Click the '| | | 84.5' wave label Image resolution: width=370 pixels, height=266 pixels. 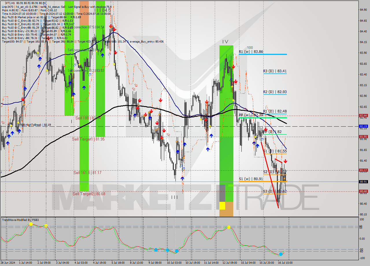pos(103,10)
